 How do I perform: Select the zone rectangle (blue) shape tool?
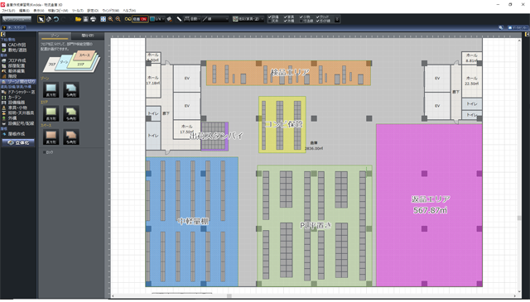click(x=51, y=90)
